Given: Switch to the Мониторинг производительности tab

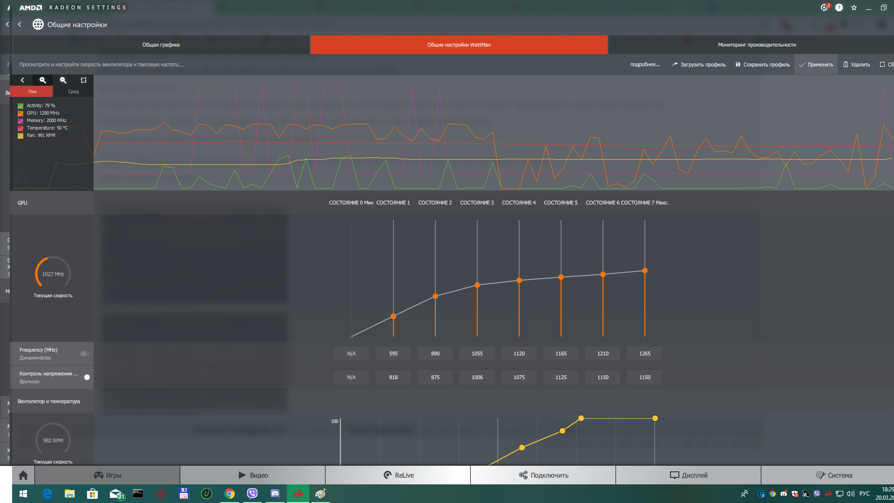Looking at the screenshot, I should point(757,45).
